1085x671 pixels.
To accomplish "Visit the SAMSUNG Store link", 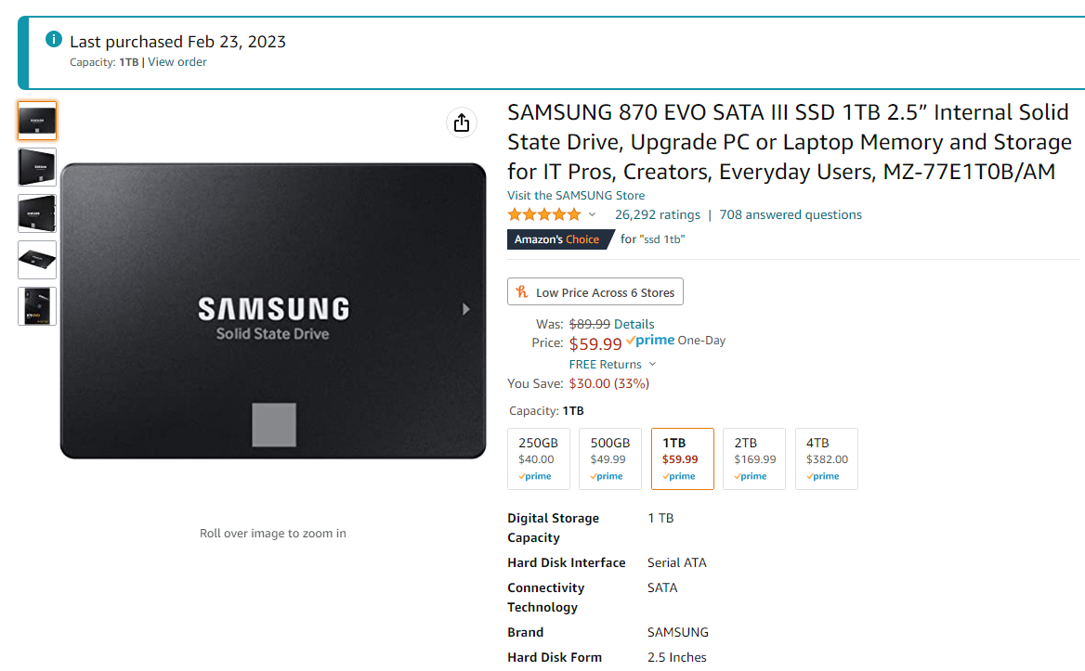I will [x=576, y=195].
